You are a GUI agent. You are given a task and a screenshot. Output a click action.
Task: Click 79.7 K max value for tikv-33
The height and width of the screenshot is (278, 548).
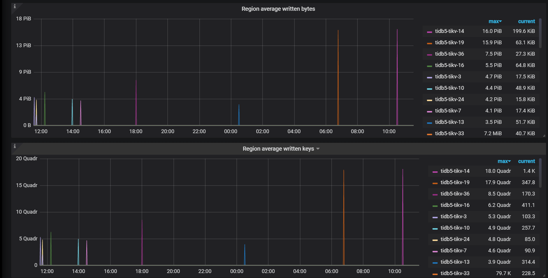503,273
